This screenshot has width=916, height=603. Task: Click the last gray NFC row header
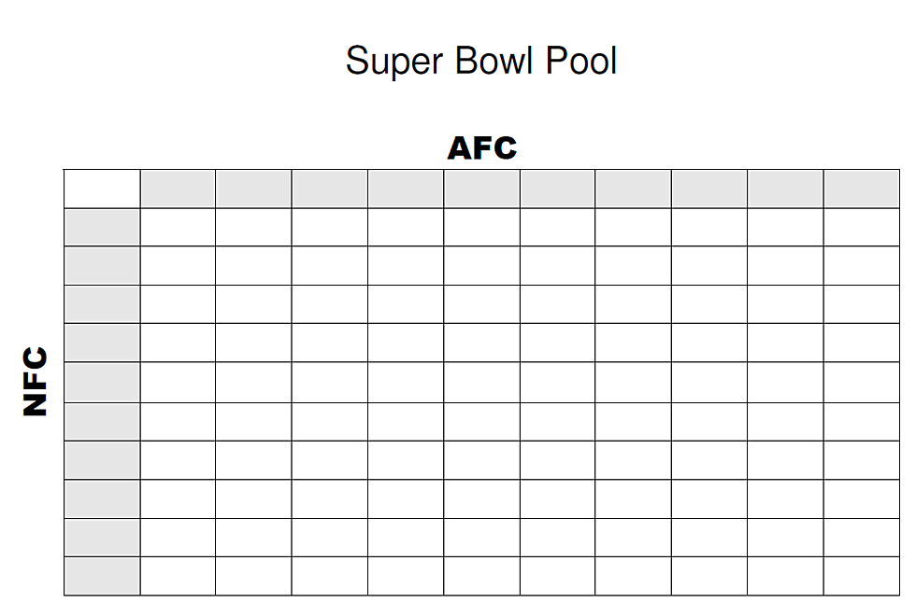click(x=102, y=576)
